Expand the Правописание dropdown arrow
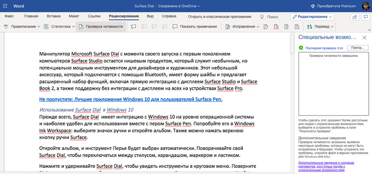 tap(39, 27)
